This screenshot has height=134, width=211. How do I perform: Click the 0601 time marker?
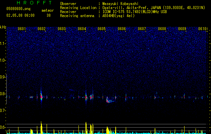coord(22,29)
